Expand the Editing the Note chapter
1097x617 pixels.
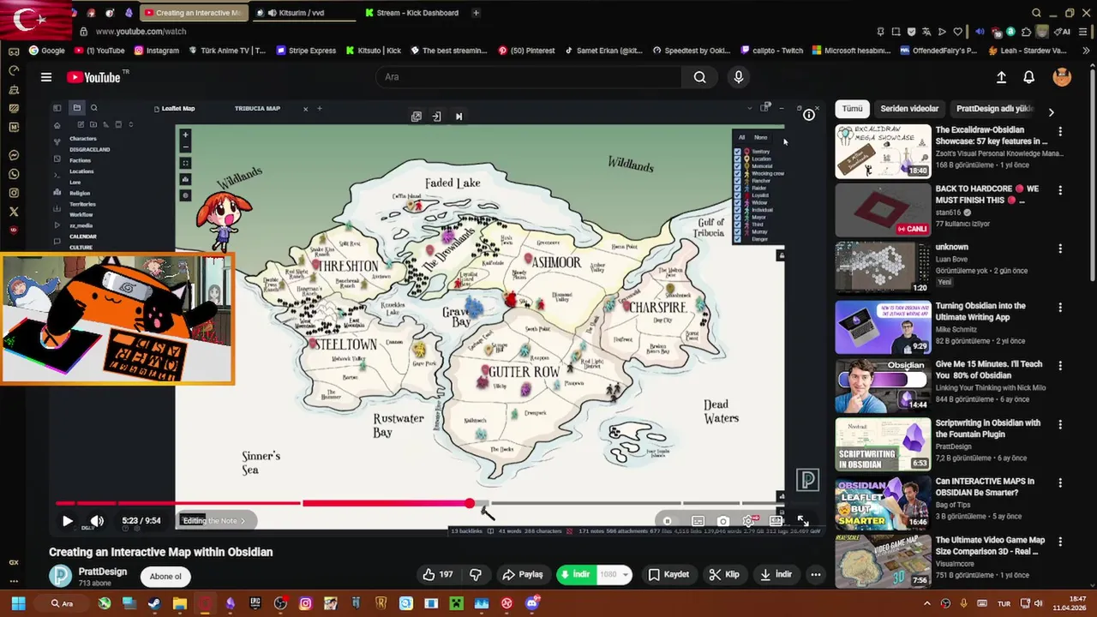pyautogui.click(x=214, y=521)
